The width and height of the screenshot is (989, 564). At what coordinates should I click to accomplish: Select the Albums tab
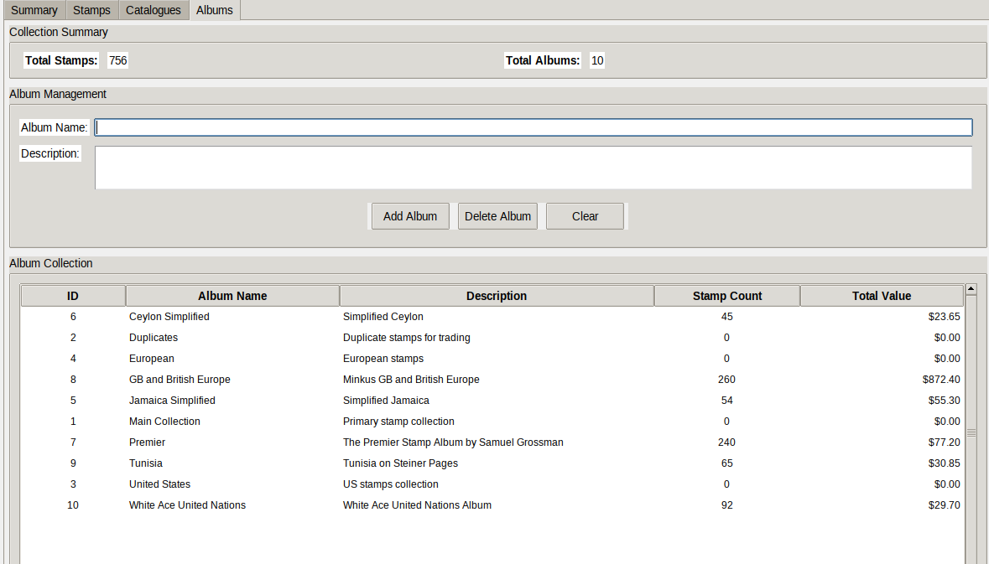(215, 10)
